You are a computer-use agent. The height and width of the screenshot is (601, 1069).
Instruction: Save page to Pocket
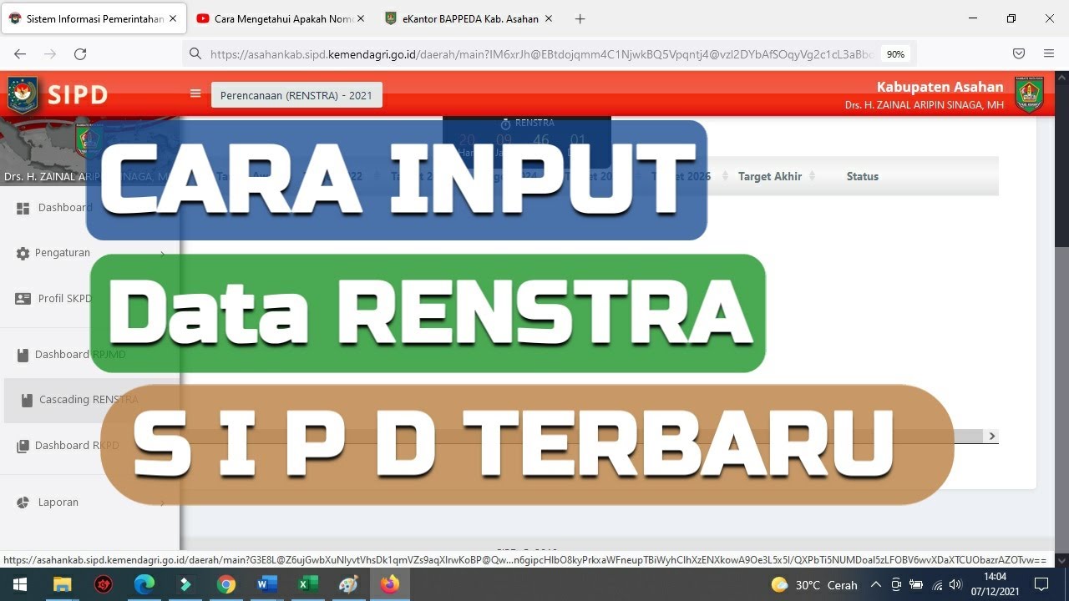[x=1019, y=53]
